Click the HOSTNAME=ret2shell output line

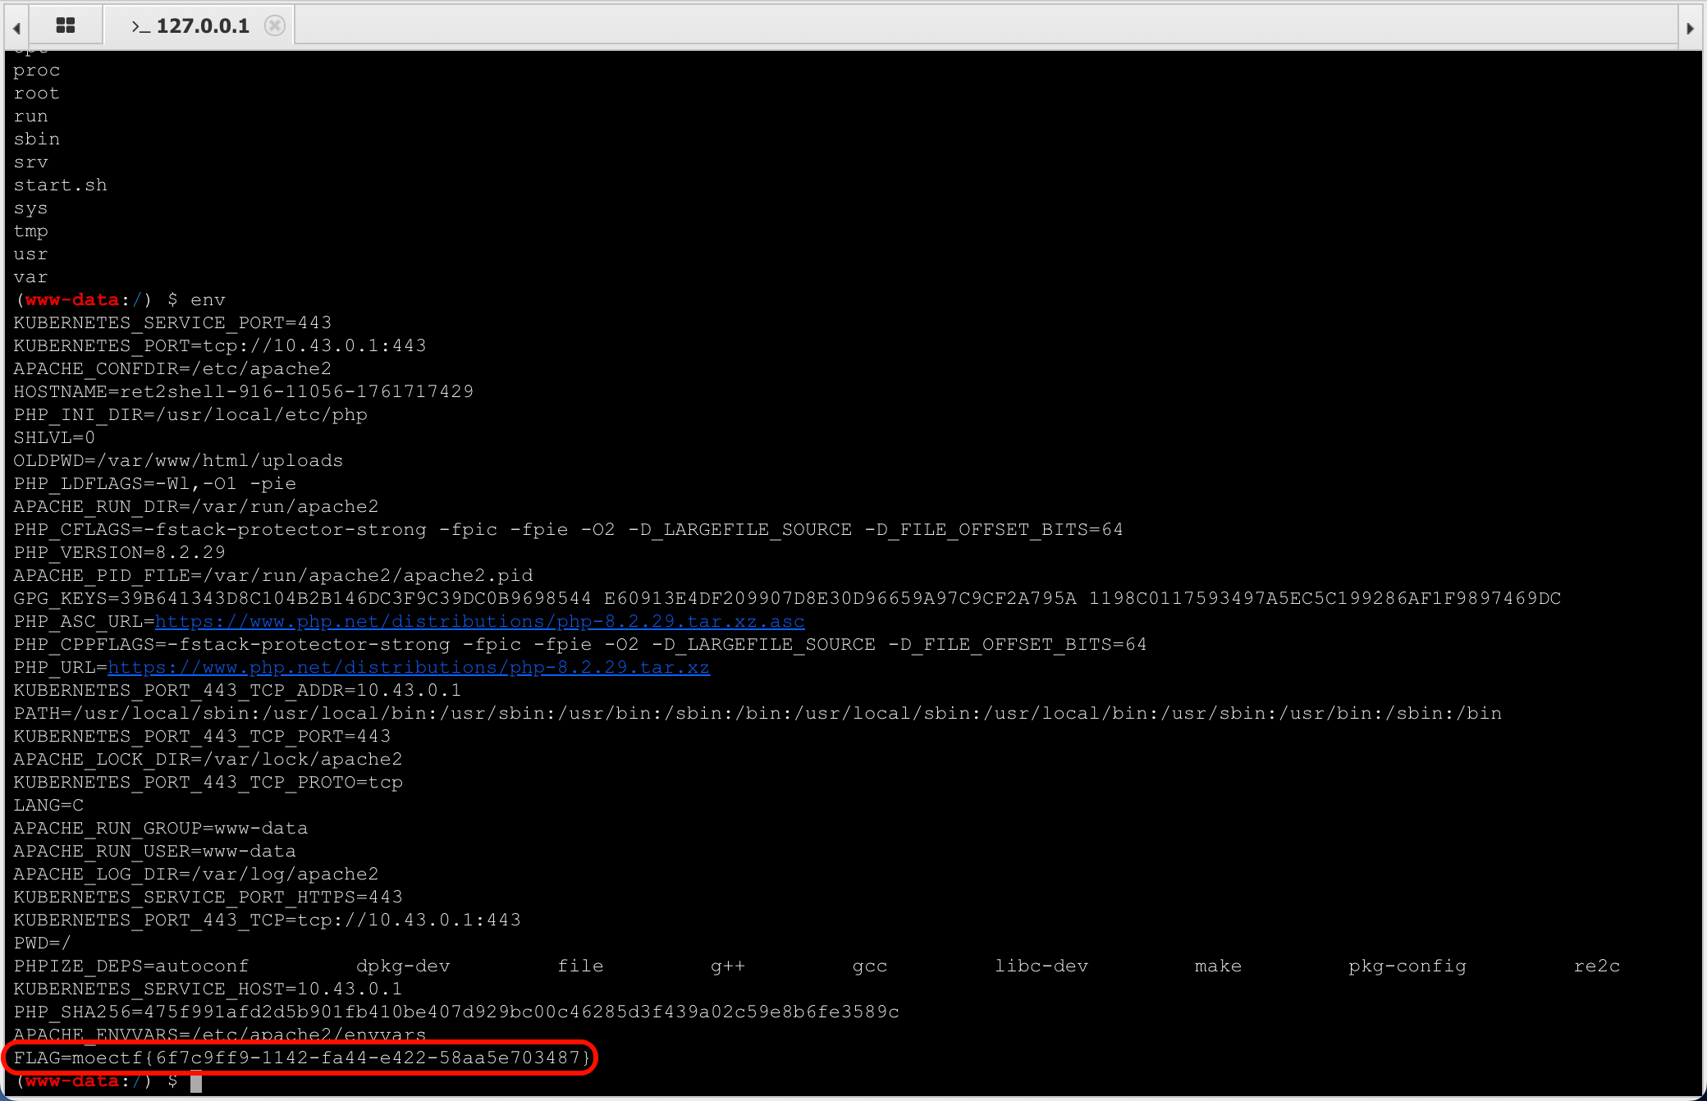(x=244, y=391)
